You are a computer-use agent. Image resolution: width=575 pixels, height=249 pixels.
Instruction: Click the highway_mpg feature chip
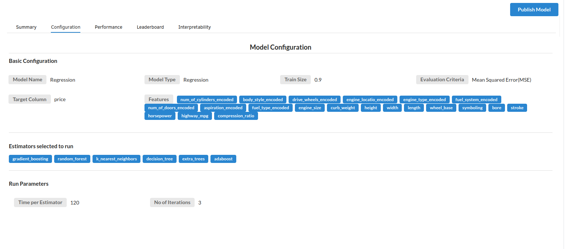195,116
